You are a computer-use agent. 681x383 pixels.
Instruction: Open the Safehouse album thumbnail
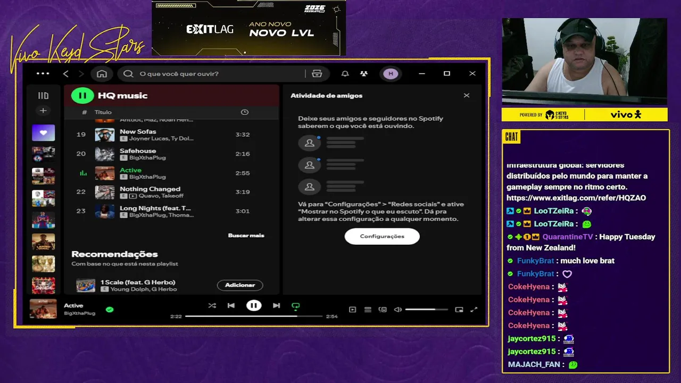pyautogui.click(x=105, y=154)
